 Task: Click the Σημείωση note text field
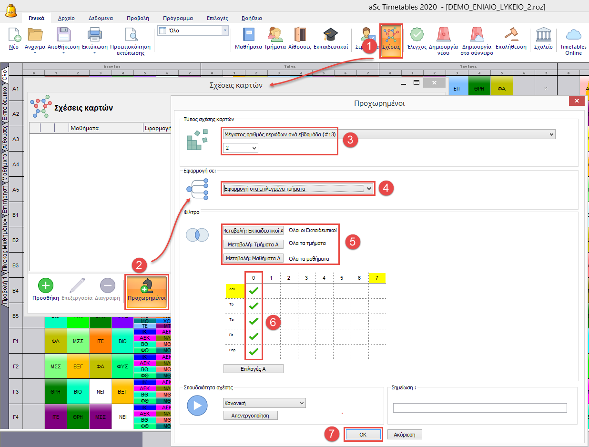coord(479,408)
